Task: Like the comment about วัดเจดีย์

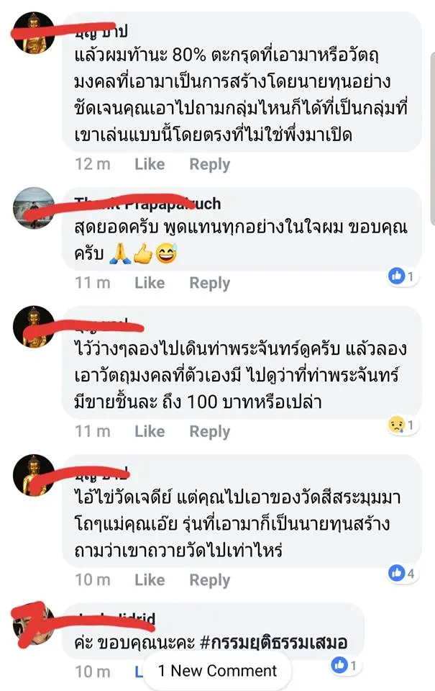Action: (150, 579)
